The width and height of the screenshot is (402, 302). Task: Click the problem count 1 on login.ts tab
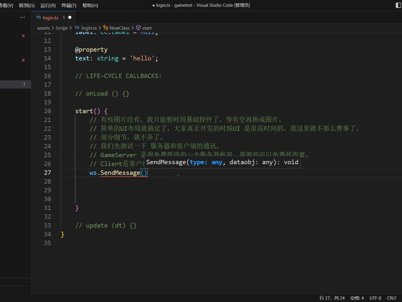64,18
